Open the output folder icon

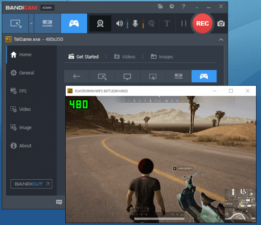[160, 6]
